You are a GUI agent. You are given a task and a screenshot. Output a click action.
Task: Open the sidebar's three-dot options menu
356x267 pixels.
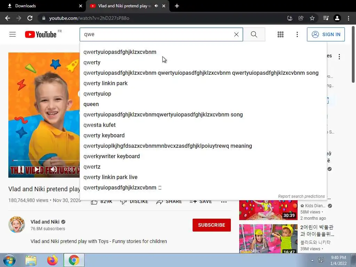point(339,57)
